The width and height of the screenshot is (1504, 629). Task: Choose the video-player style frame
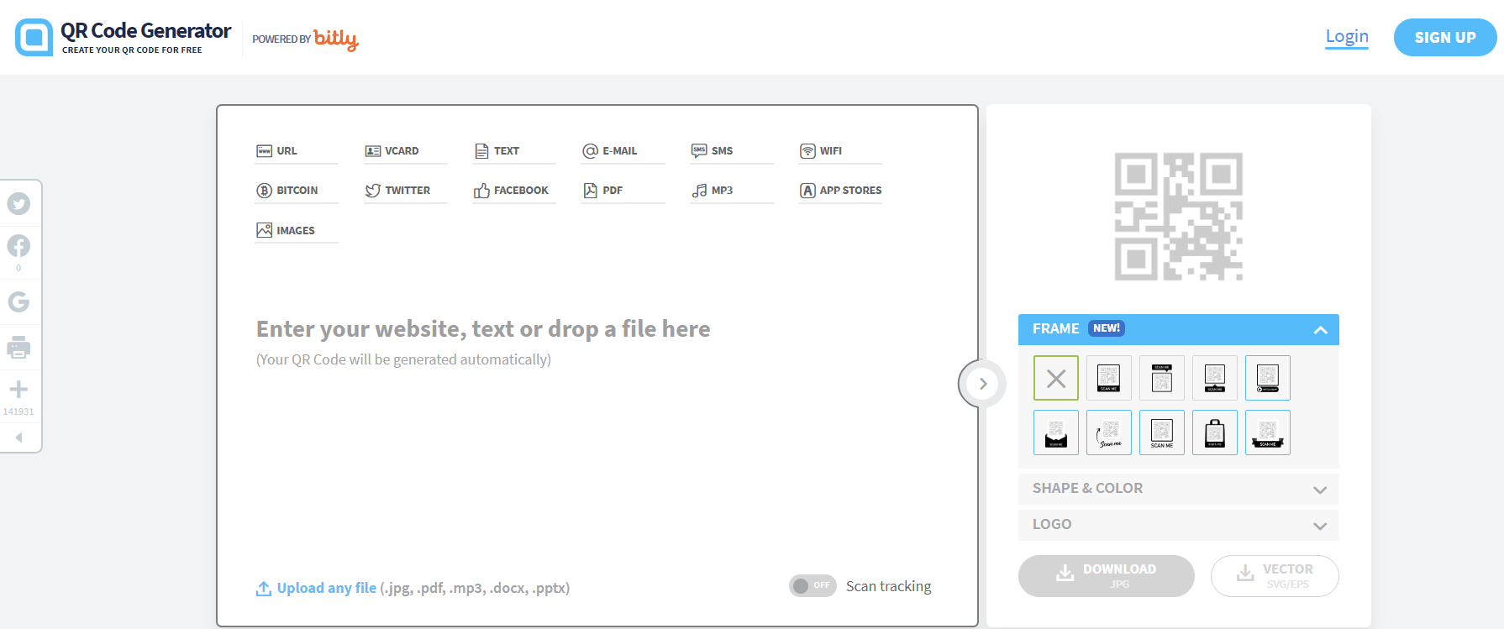tap(1268, 378)
